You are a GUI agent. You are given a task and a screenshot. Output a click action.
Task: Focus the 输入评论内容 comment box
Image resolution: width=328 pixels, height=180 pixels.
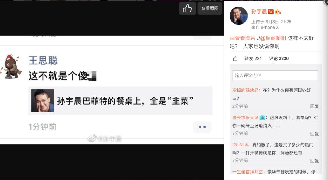(275, 75)
